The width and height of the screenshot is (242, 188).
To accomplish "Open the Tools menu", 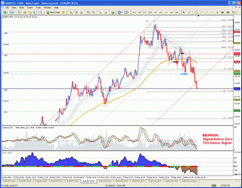I will pos(38,8).
